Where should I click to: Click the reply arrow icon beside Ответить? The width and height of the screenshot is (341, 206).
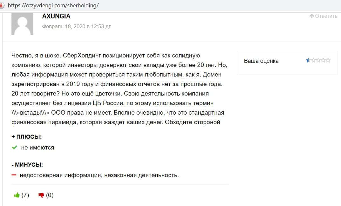[x=312, y=16]
